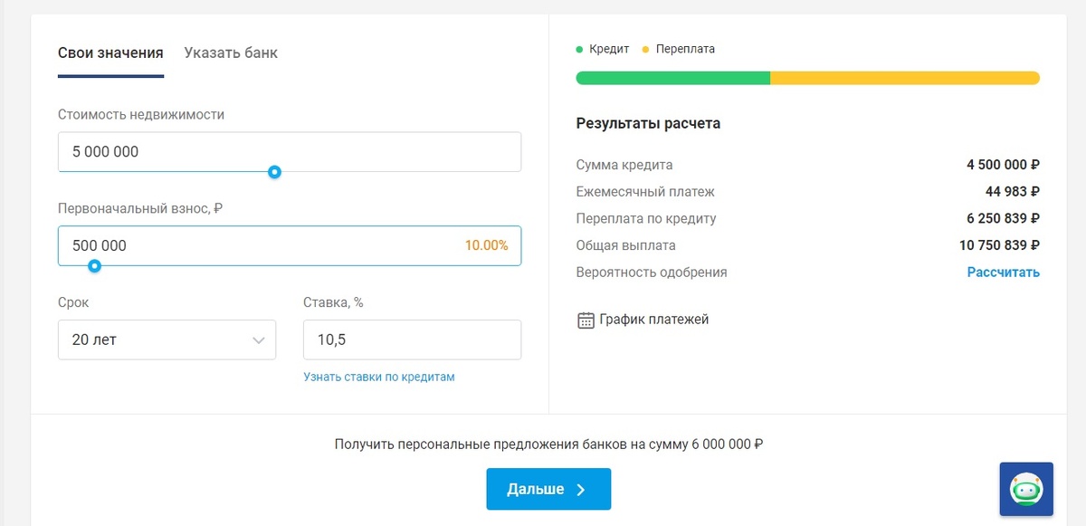Viewport: 1086px width, 526px height.
Task: Click the arrow icon on the Дальше button
Action: tap(581, 490)
